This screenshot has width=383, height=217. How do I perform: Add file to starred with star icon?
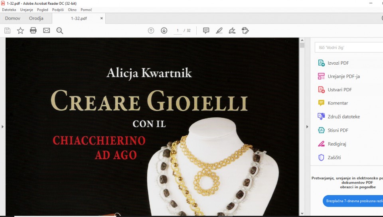[x=20, y=30]
